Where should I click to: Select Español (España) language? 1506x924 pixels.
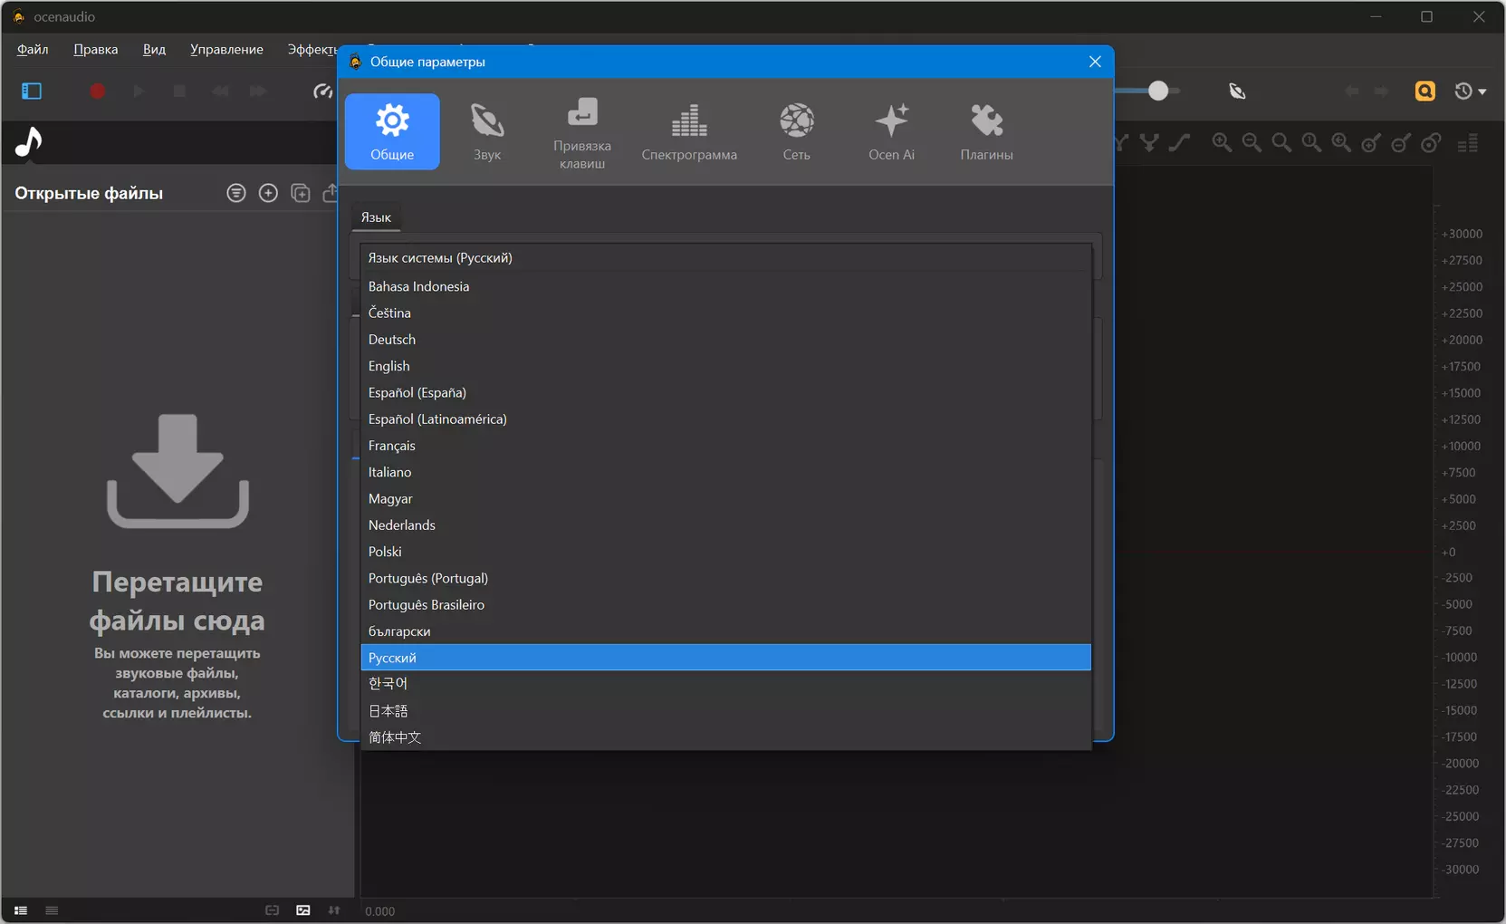point(725,392)
